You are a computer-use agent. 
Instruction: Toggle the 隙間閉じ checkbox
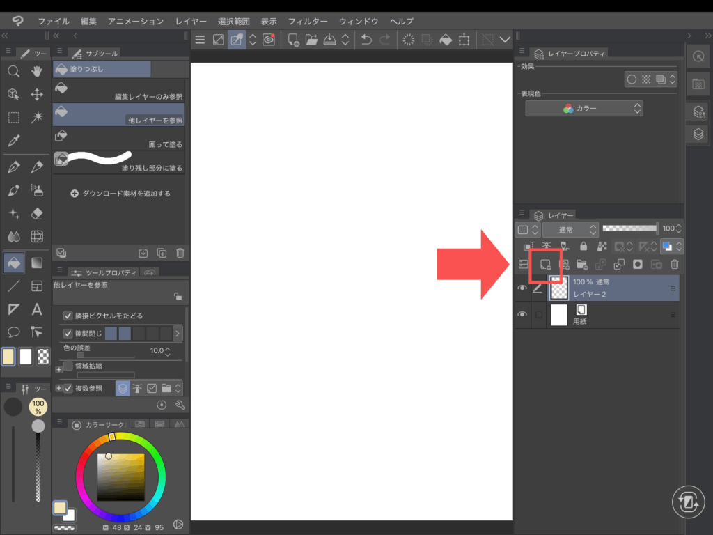pyautogui.click(x=68, y=334)
